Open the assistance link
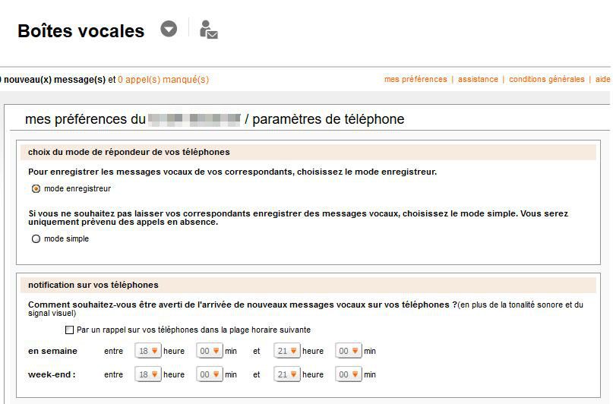 [478, 79]
